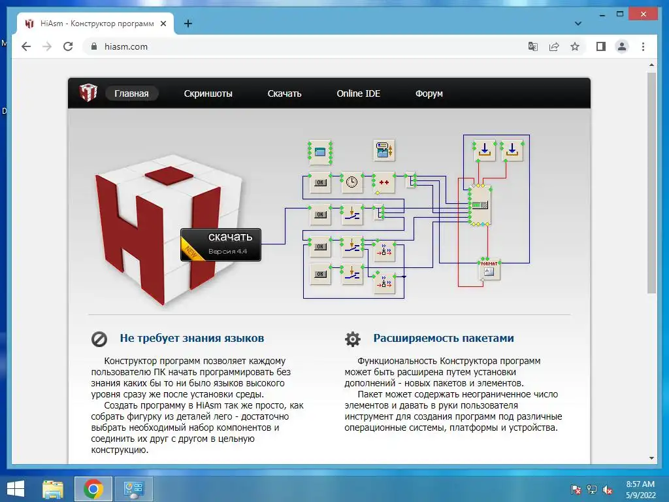Click the prohibition circle icon beside the heading
This screenshot has width=669, height=502.
coord(99,339)
